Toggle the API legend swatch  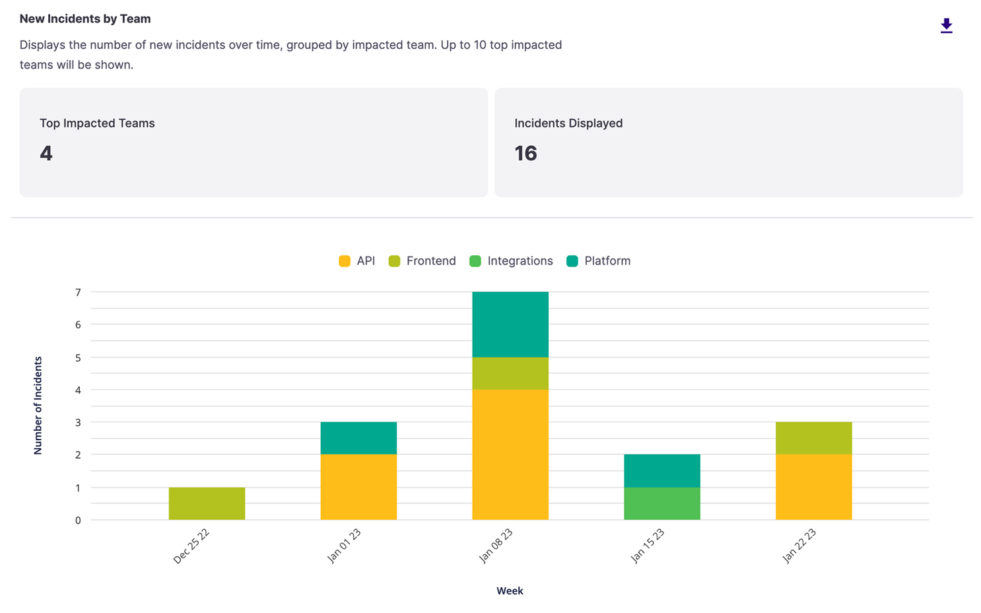point(345,261)
